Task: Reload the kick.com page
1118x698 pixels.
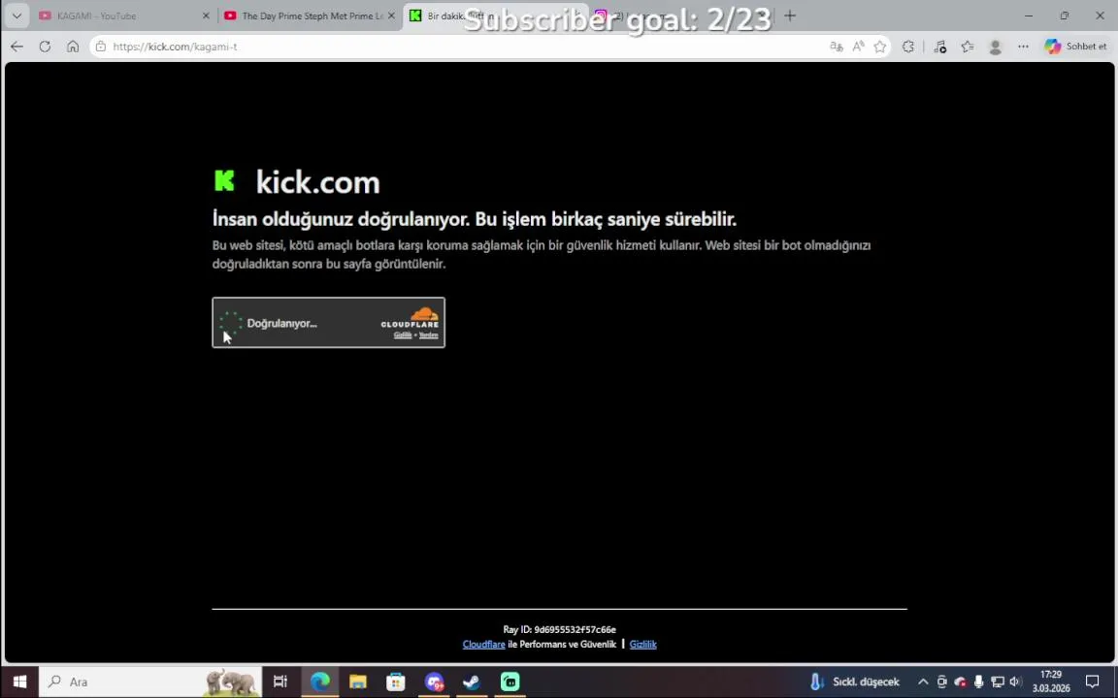Action: click(x=45, y=47)
